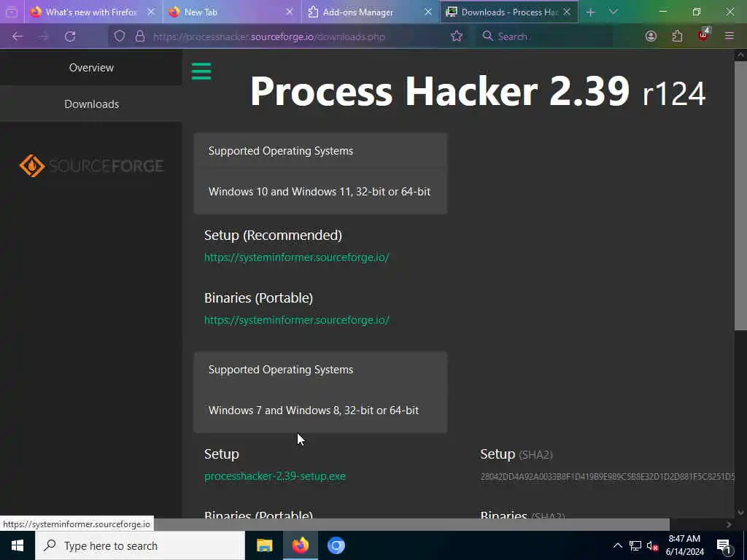Click the vertical scrollbar down arrow

pos(740,513)
